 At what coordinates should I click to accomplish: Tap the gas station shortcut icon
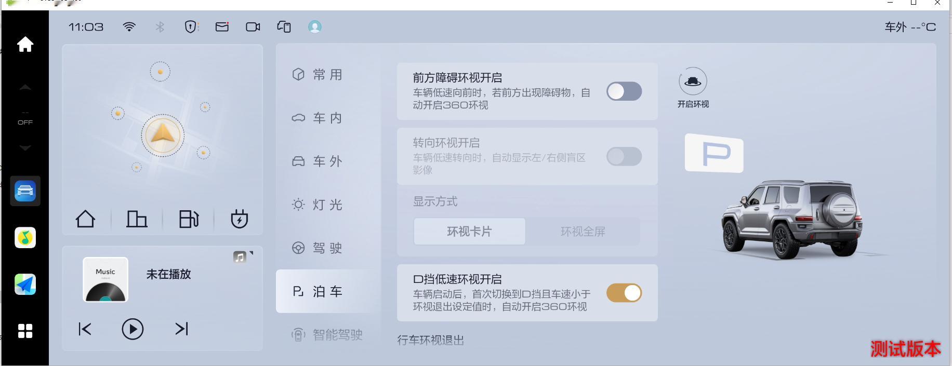(x=189, y=219)
